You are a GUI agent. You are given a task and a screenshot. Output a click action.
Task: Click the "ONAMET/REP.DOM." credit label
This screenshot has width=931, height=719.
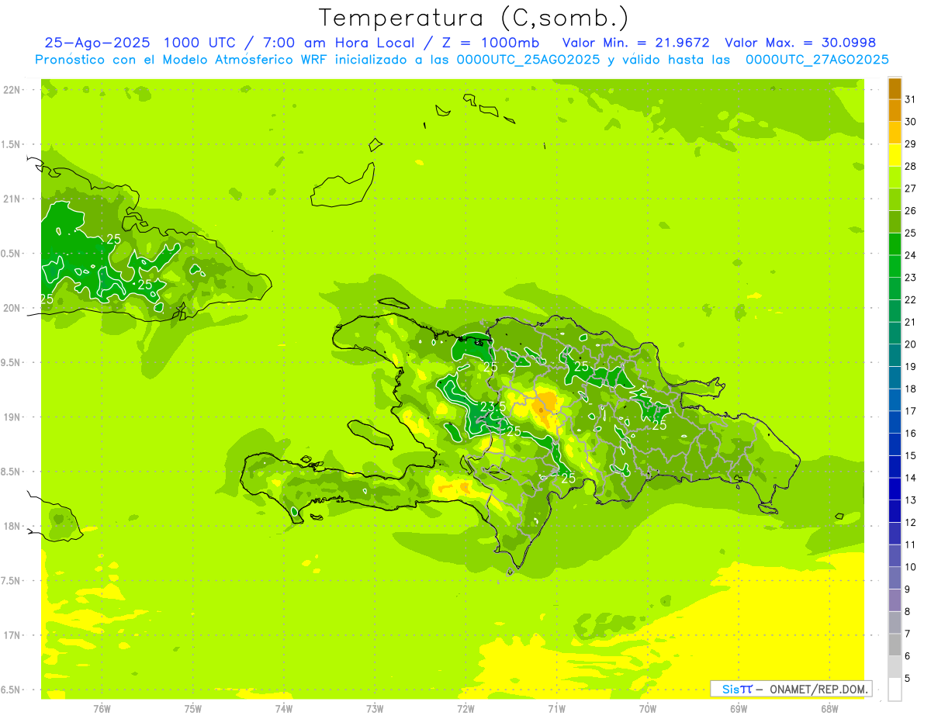click(819, 689)
